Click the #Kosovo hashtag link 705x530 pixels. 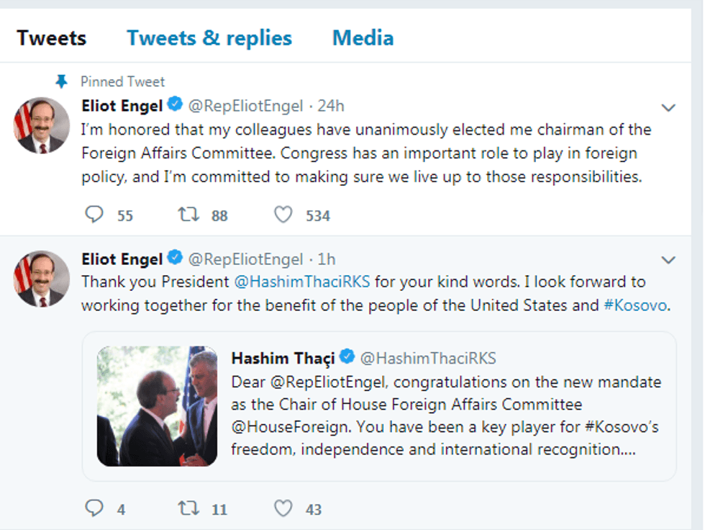coord(635,305)
